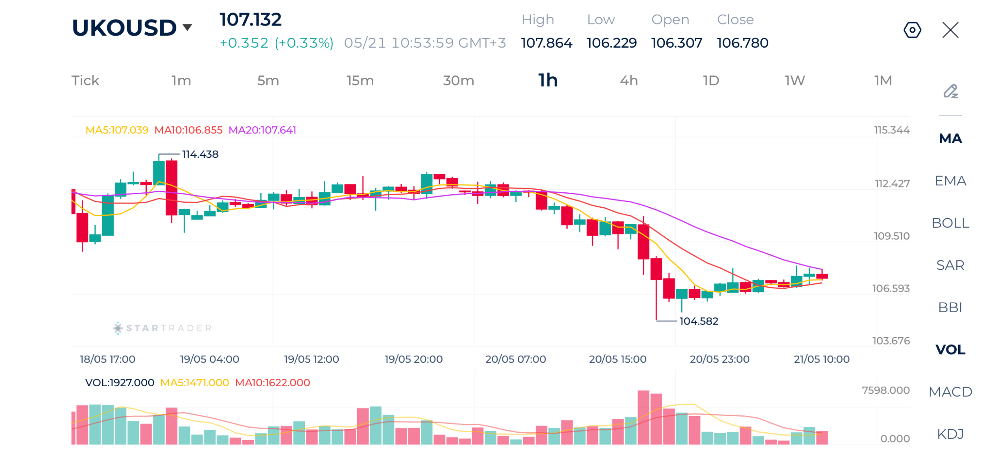
Task: Switch to 1m timeframe
Action: [x=181, y=80]
